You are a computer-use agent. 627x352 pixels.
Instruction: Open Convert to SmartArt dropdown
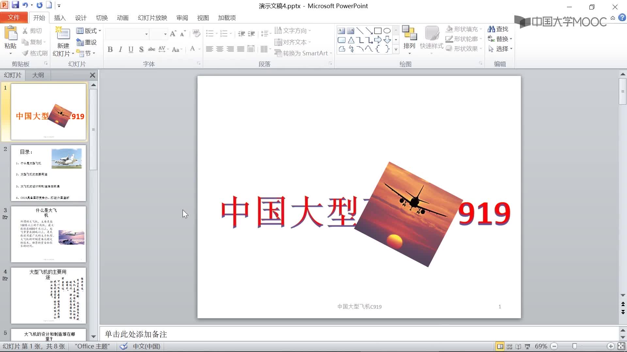(303, 53)
